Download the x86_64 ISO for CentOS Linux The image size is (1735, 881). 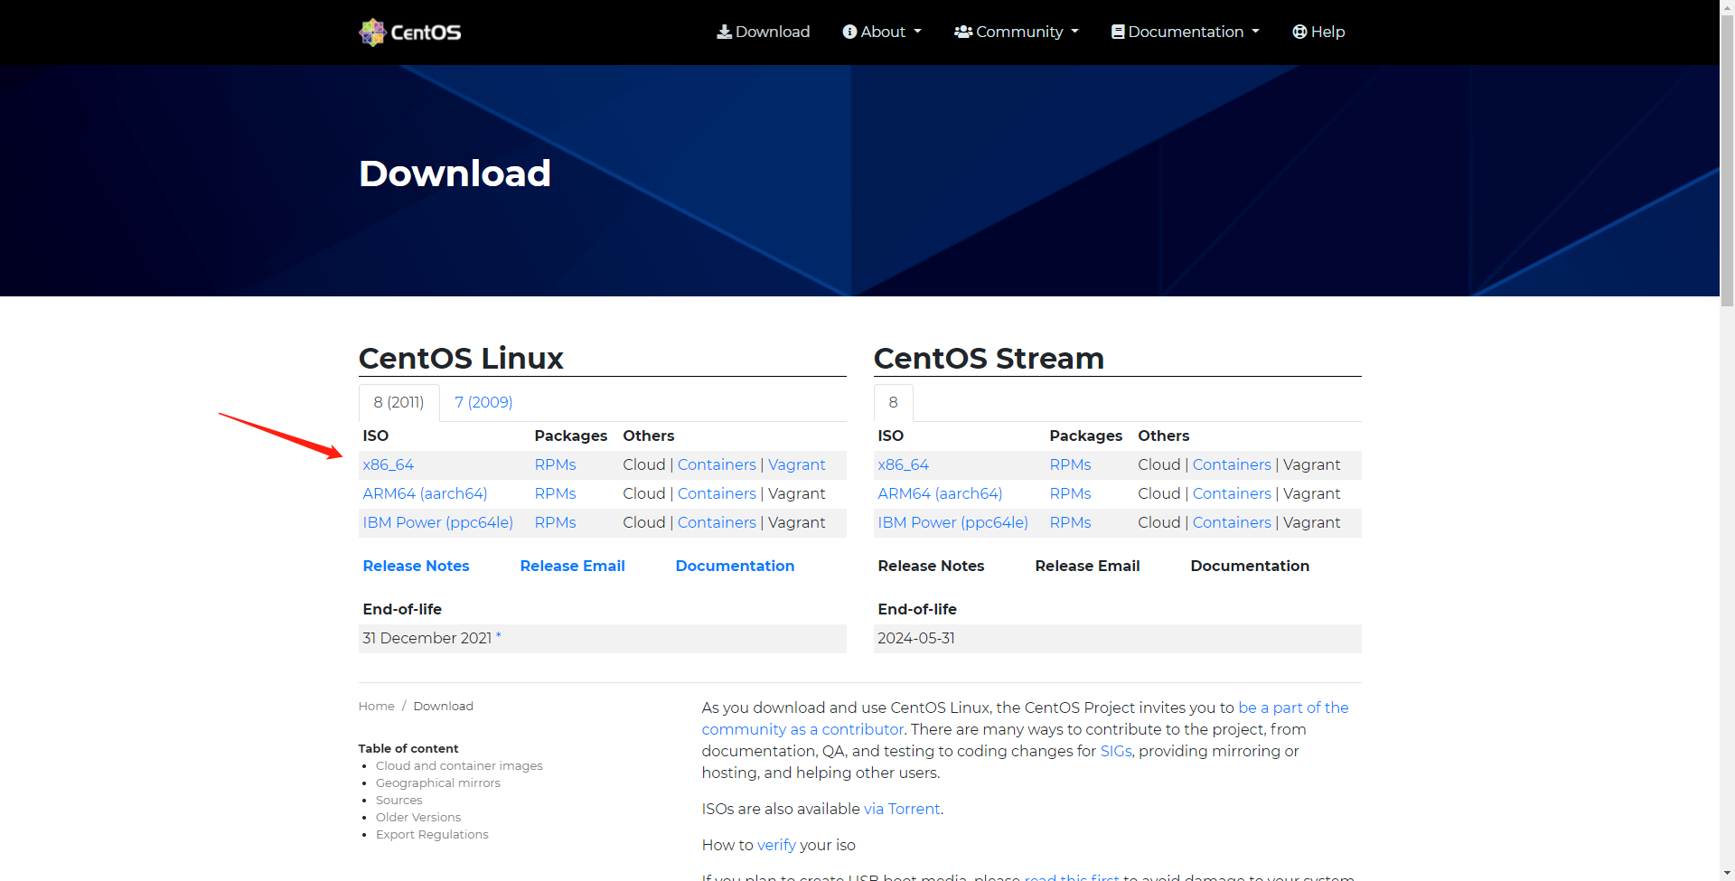point(389,464)
